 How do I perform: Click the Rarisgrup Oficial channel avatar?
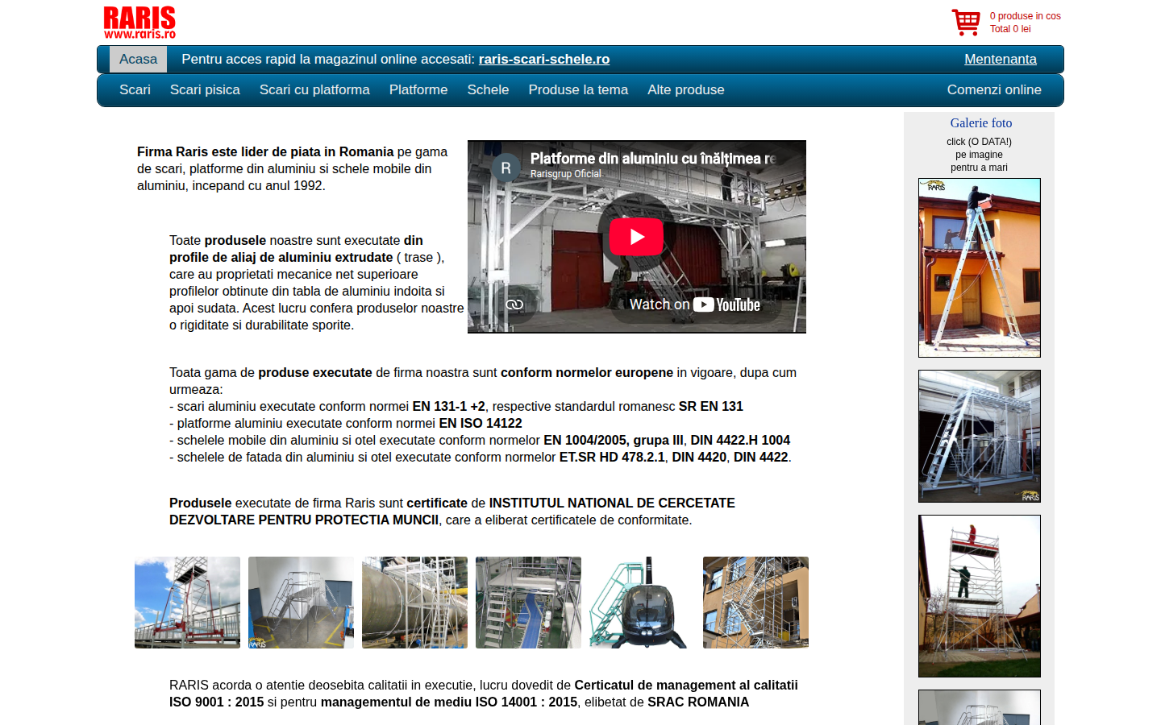coord(506,168)
